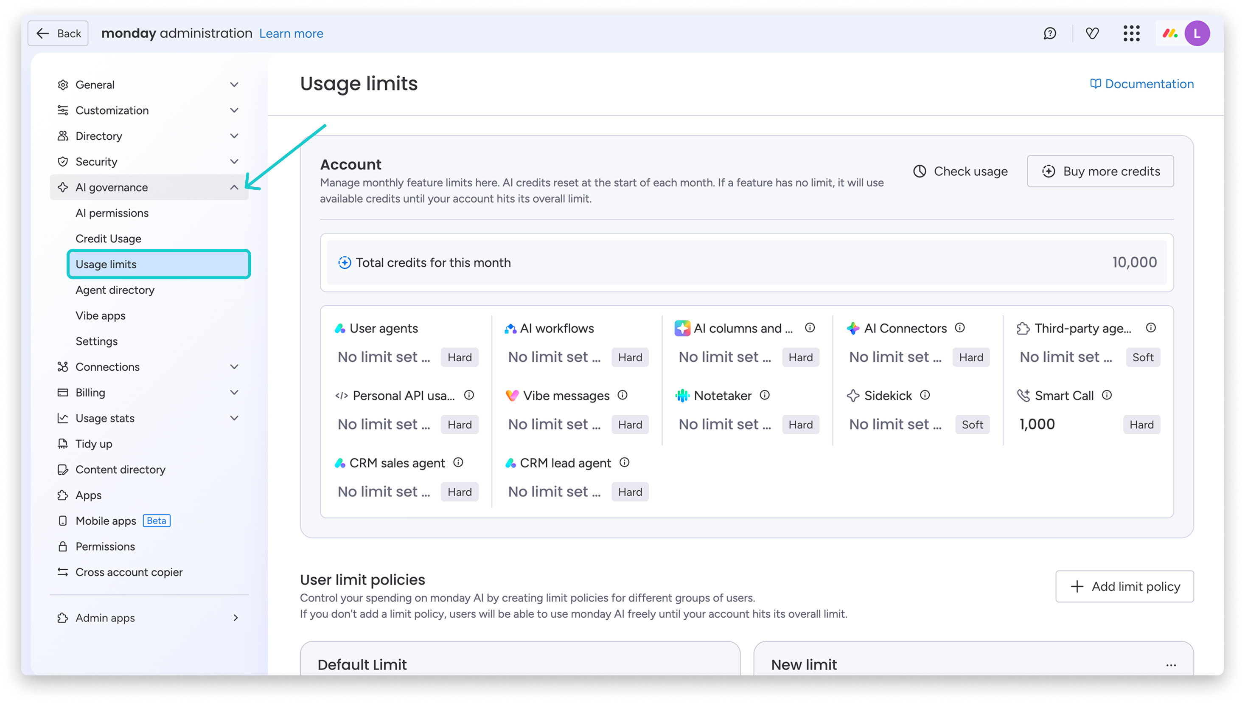Open Cross account copier
The width and height of the screenshot is (1245, 703).
click(129, 572)
